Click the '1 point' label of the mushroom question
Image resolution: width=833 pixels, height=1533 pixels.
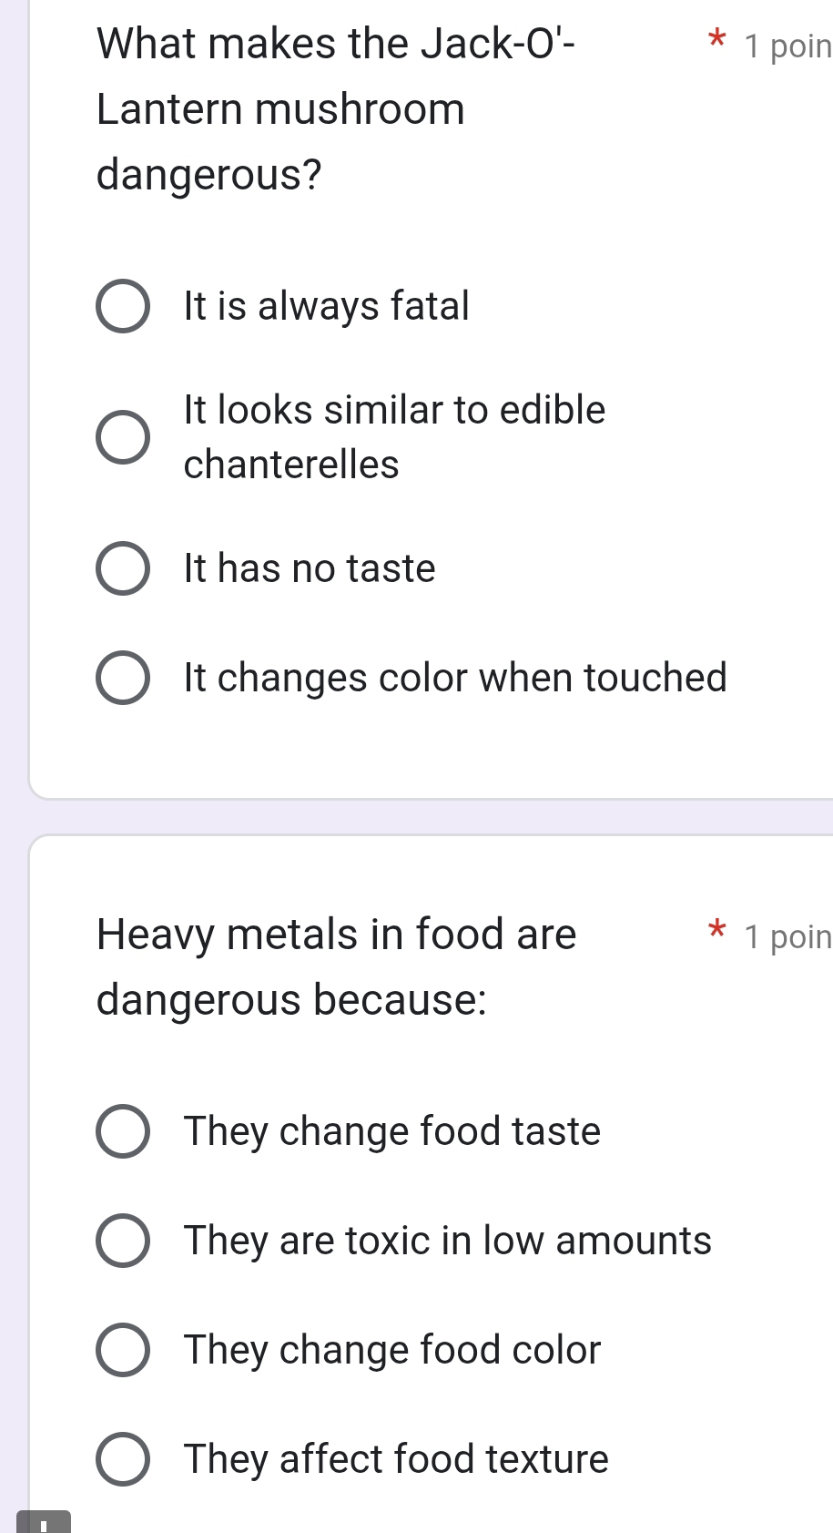[x=787, y=46]
